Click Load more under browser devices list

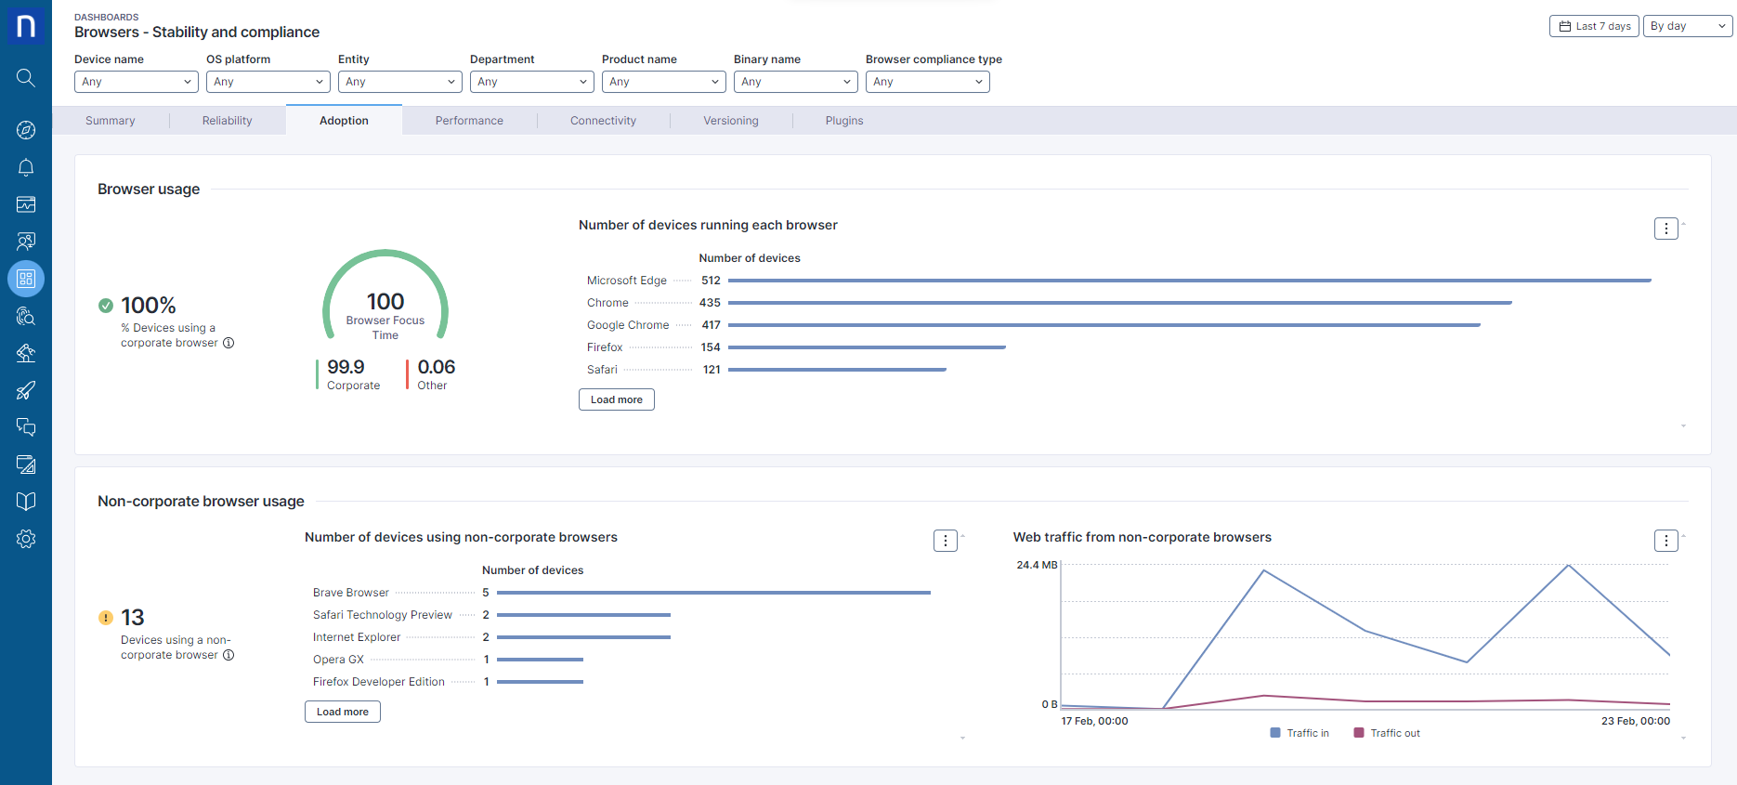[x=617, y=399]
